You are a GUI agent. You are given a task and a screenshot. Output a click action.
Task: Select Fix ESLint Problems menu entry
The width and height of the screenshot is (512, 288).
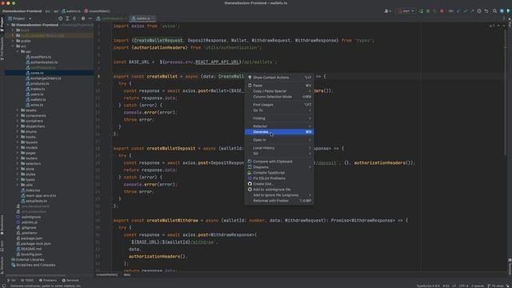point(279,178)
